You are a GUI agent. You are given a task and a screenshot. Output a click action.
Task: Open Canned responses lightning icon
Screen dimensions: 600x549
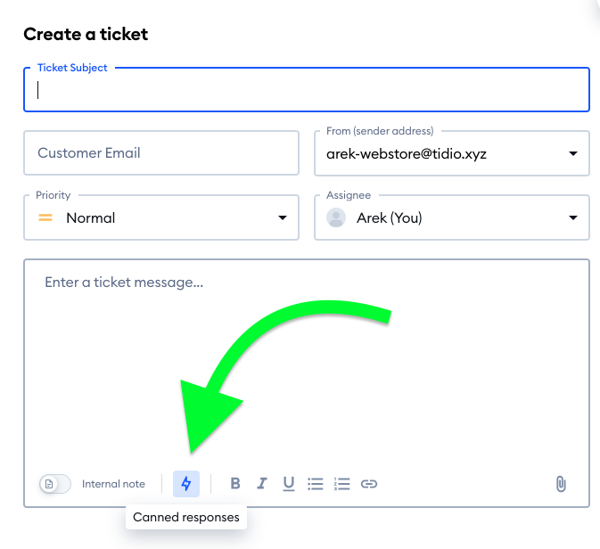(x=186, y=484)
